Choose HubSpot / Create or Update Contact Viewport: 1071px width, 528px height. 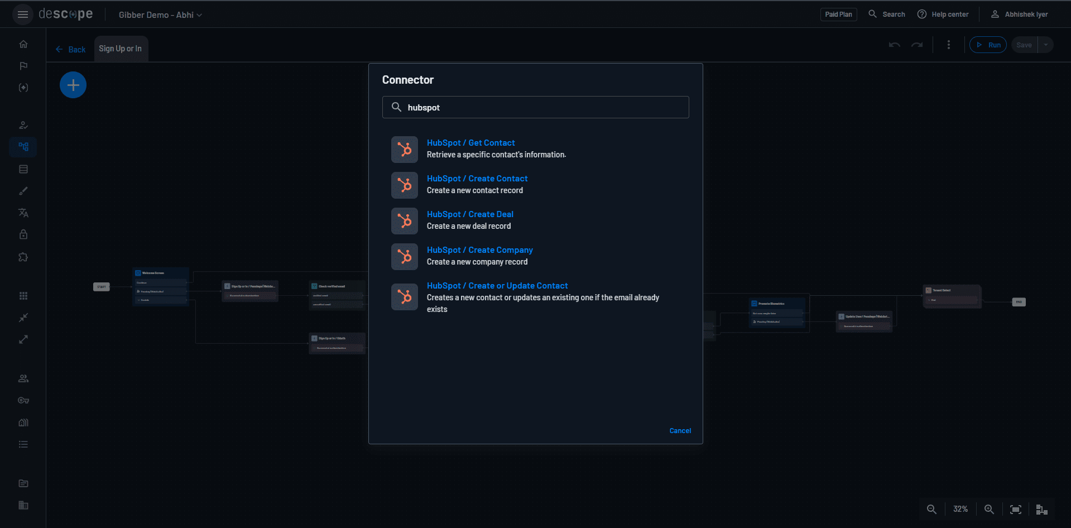pyautogui.click(x=536, y=297)
